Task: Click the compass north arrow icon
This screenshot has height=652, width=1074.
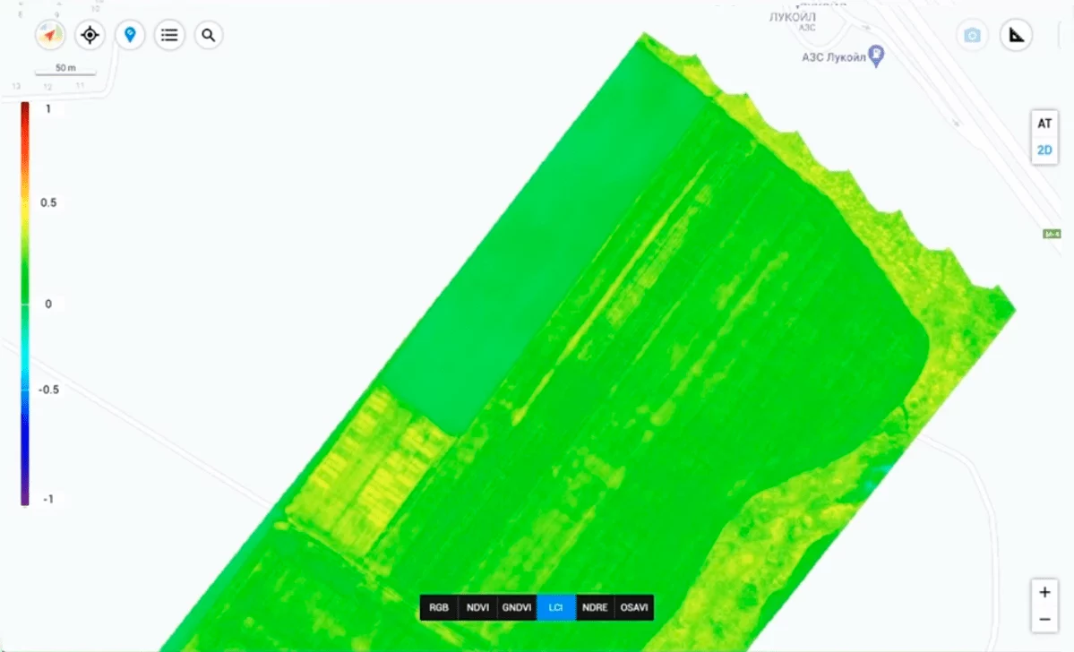Action: pos(50,35)
